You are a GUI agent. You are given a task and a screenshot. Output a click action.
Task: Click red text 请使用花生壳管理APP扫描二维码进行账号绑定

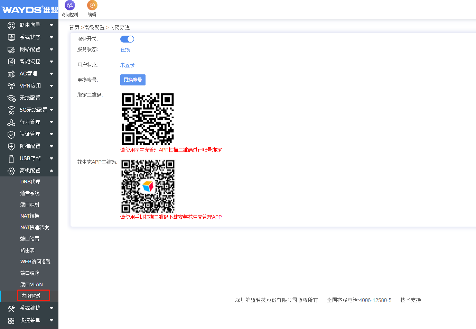171,150
